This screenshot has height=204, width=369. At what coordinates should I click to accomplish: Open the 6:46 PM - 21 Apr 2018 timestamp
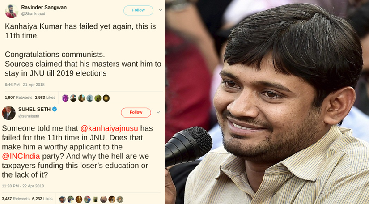(25, 85)
